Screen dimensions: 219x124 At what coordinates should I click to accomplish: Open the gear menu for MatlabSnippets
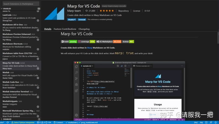click(x=38, y=107)
